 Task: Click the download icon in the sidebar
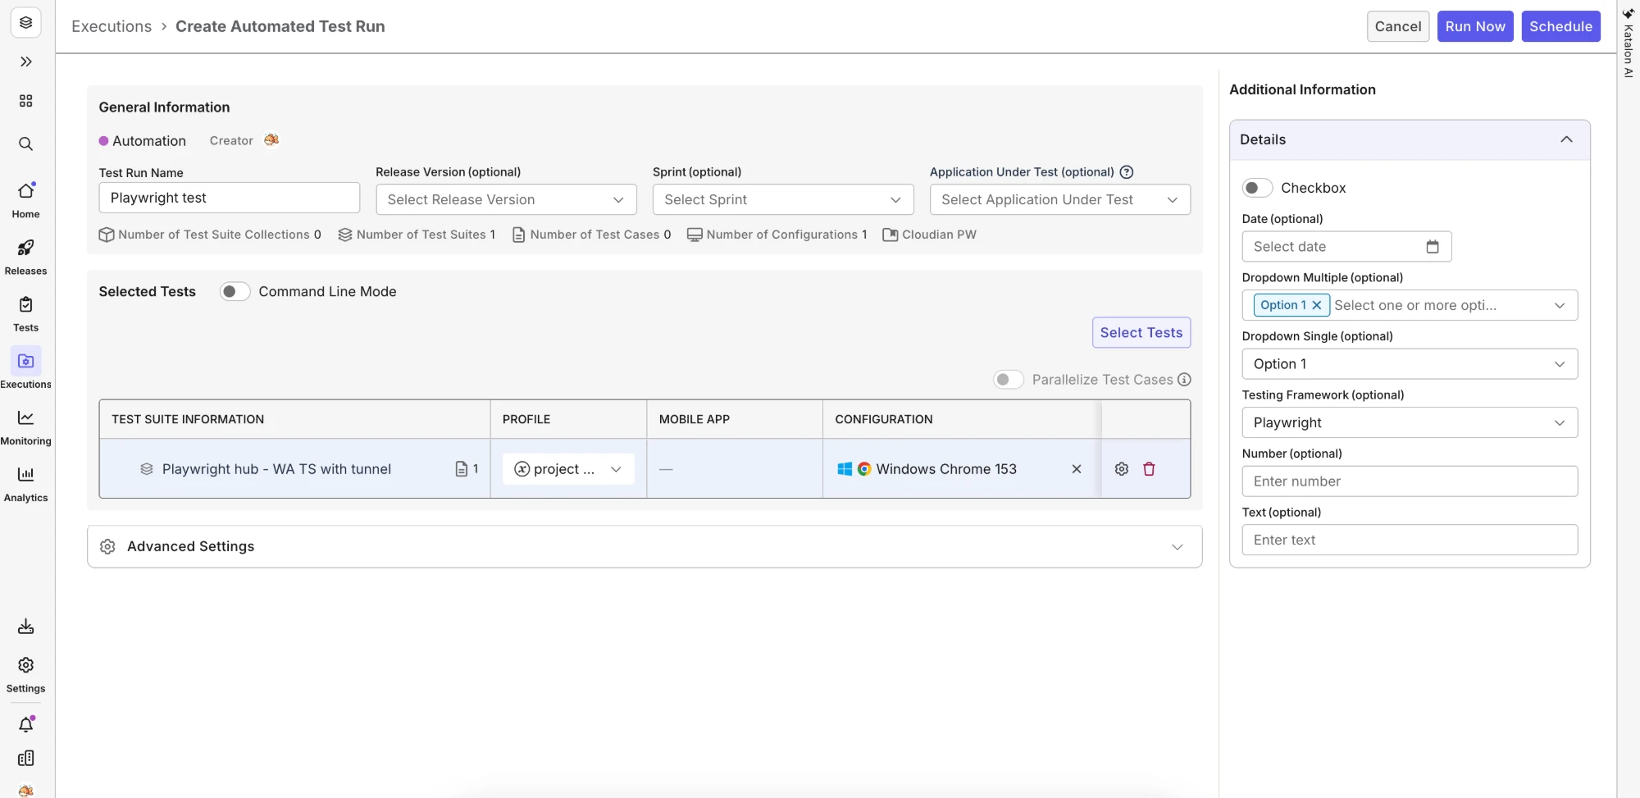pos(26,627)
